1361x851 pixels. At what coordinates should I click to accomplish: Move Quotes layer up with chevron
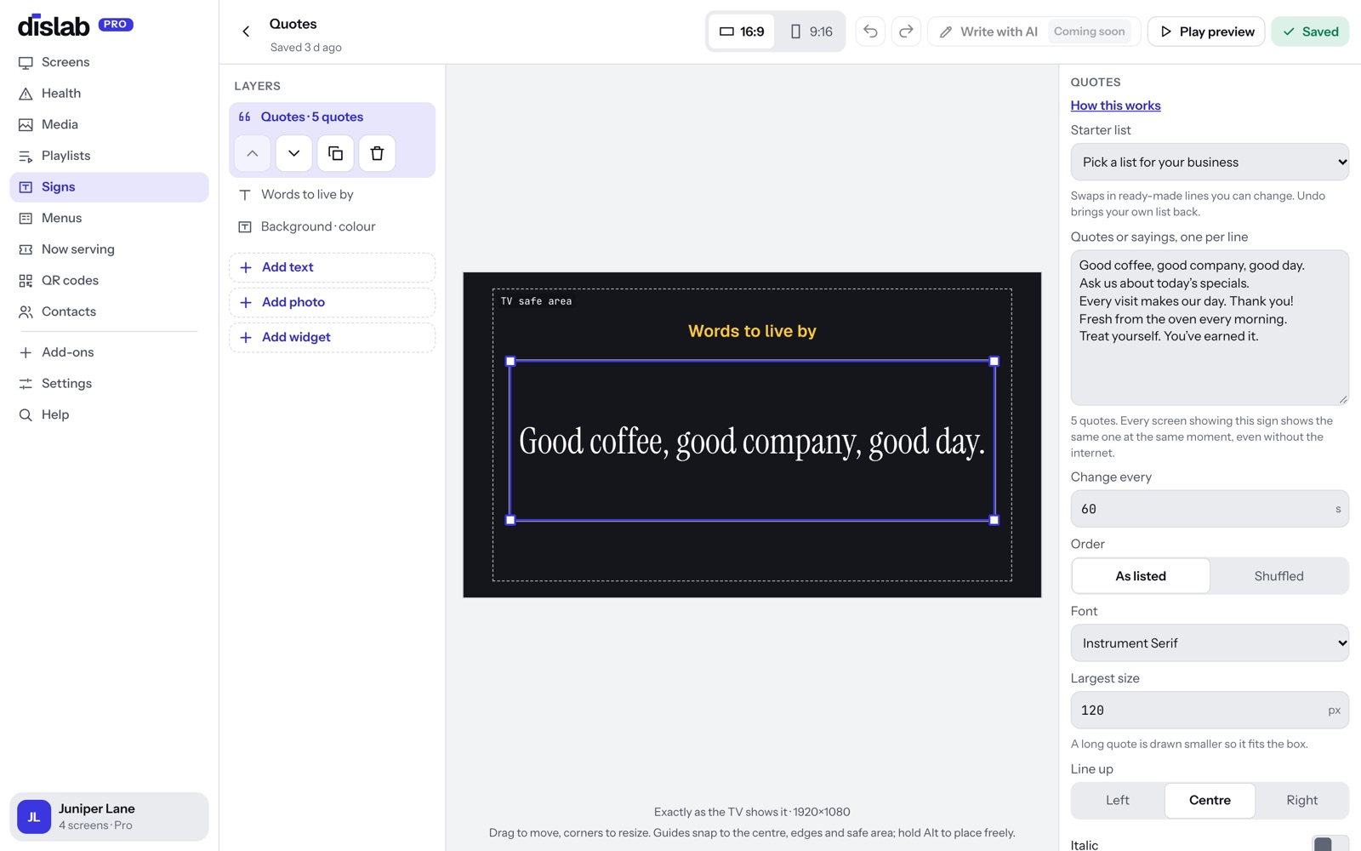coord(253,153)
